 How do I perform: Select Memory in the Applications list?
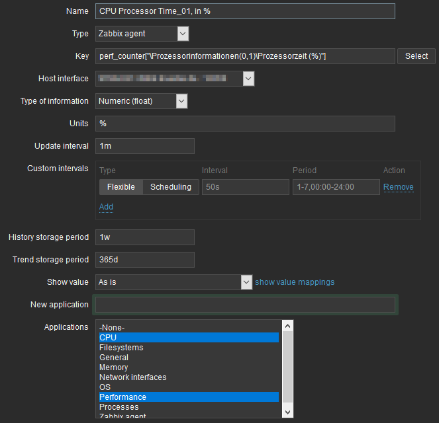pos(114,367)
